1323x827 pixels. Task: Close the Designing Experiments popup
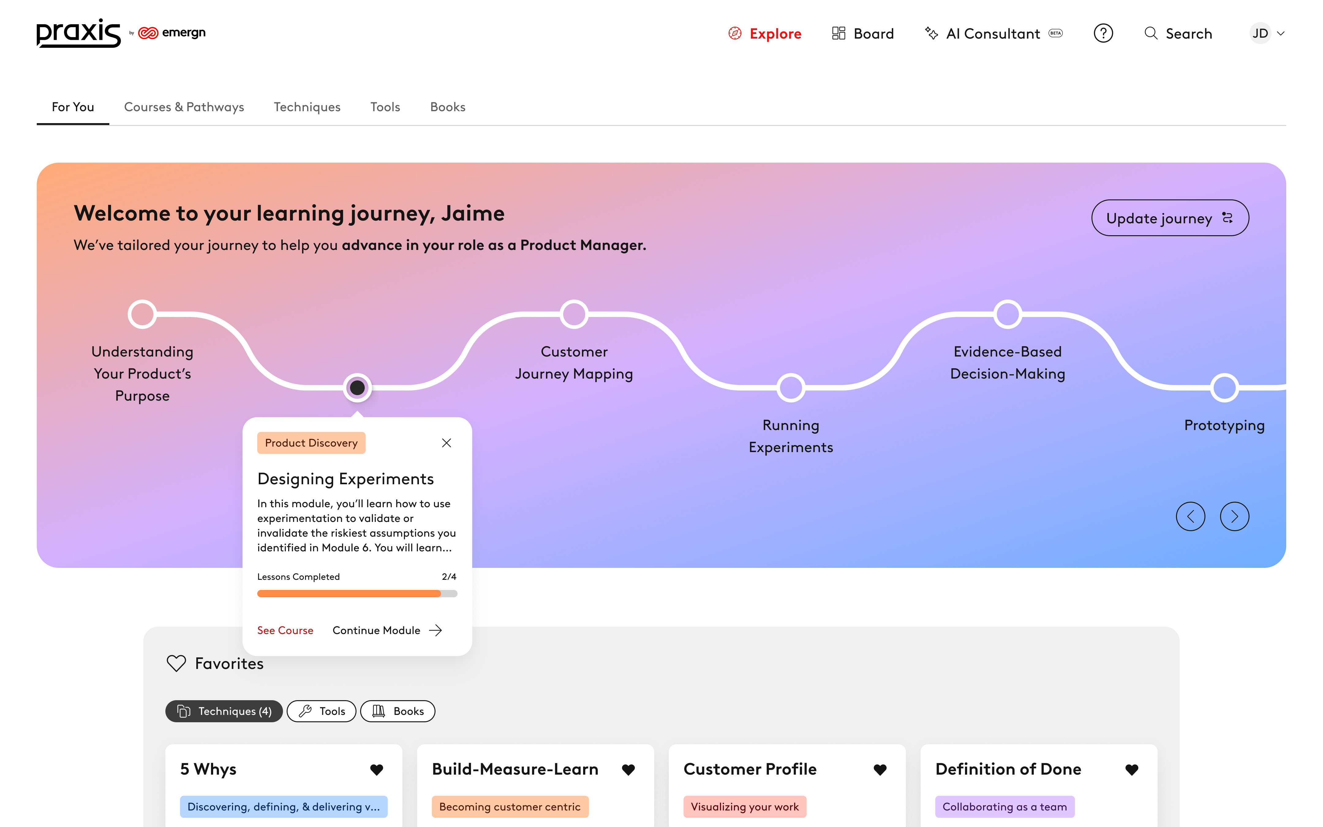[446, 443]
